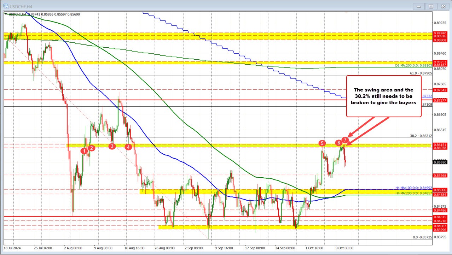Click the 2 Sep 08:00 time axis label
Screen dimensions: 452x255
[x=195, y=248]
